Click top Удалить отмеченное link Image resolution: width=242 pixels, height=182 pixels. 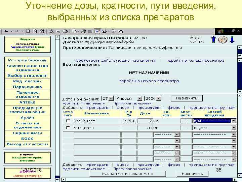tap(84, 103)
